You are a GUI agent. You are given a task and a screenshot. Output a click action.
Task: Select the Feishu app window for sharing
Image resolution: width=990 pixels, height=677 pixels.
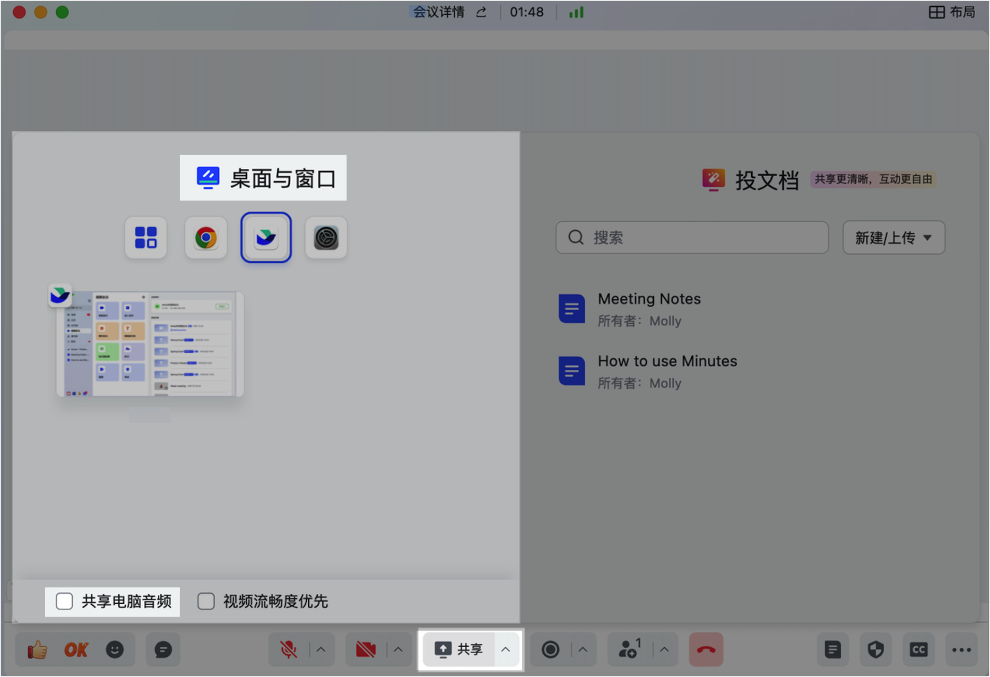(x=266, y=237)
